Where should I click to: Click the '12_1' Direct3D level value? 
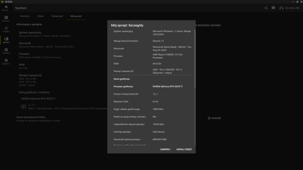pos(155,94)
